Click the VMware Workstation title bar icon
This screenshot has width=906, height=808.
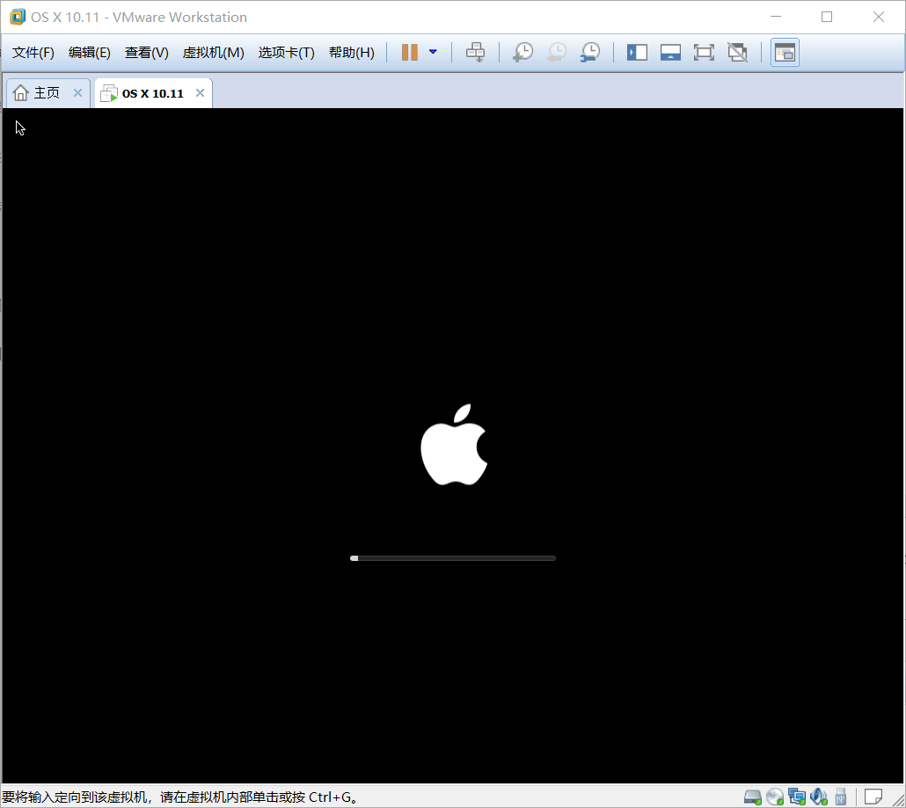18,17
